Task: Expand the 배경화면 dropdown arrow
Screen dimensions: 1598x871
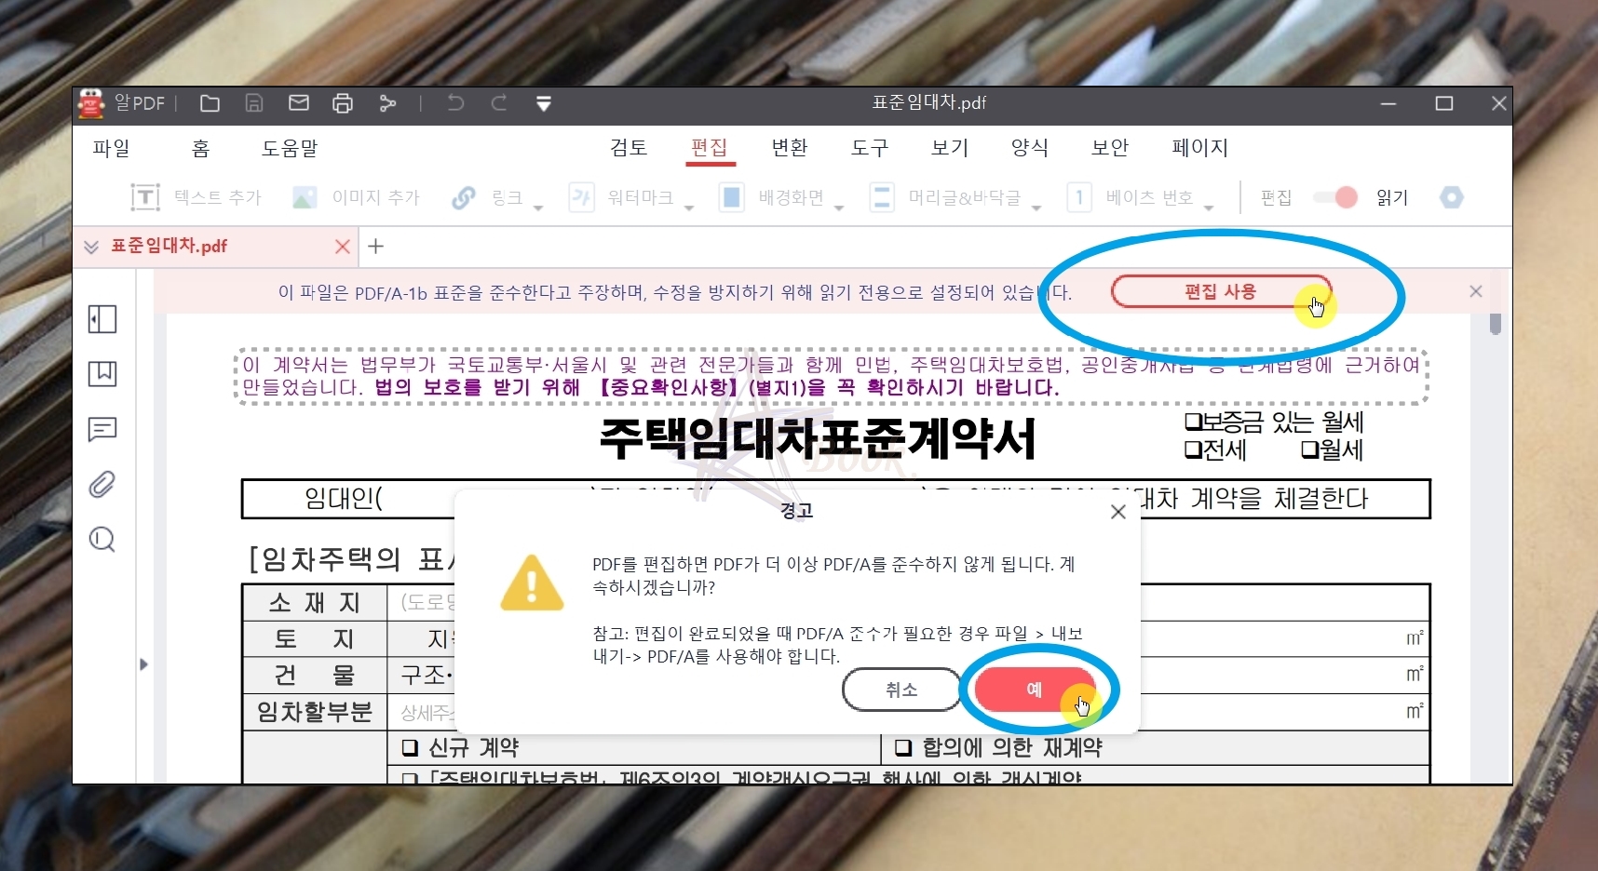Action: point(839,208)
